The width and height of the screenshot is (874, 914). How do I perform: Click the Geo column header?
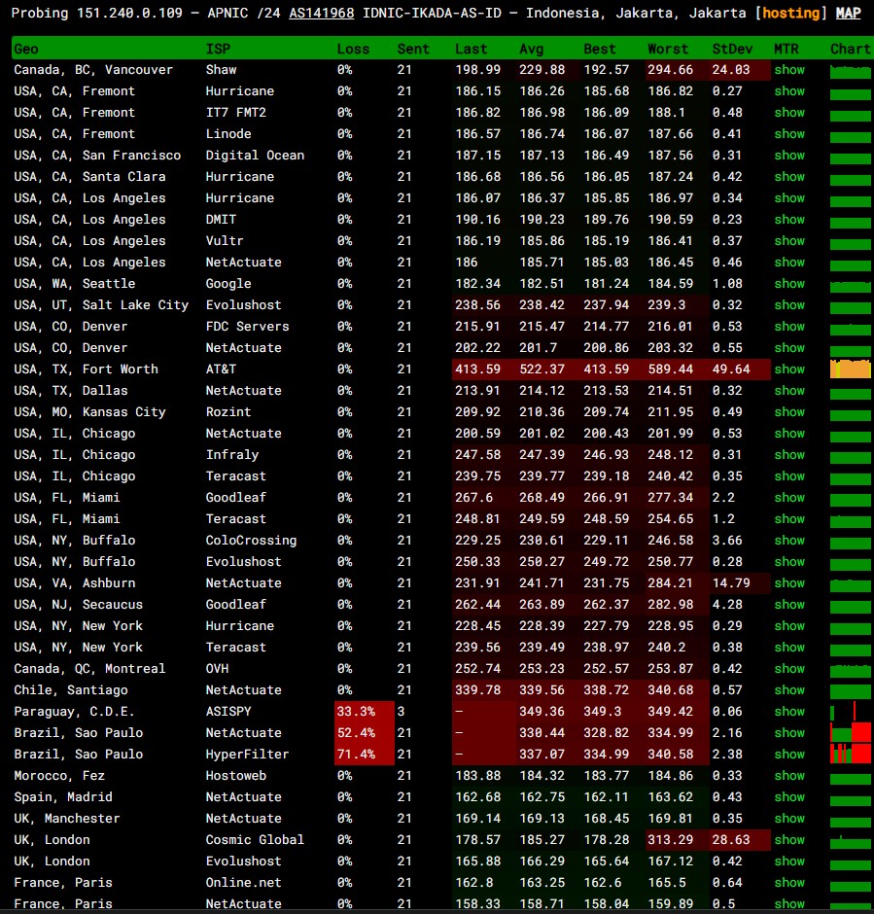[x=26, y=49]
